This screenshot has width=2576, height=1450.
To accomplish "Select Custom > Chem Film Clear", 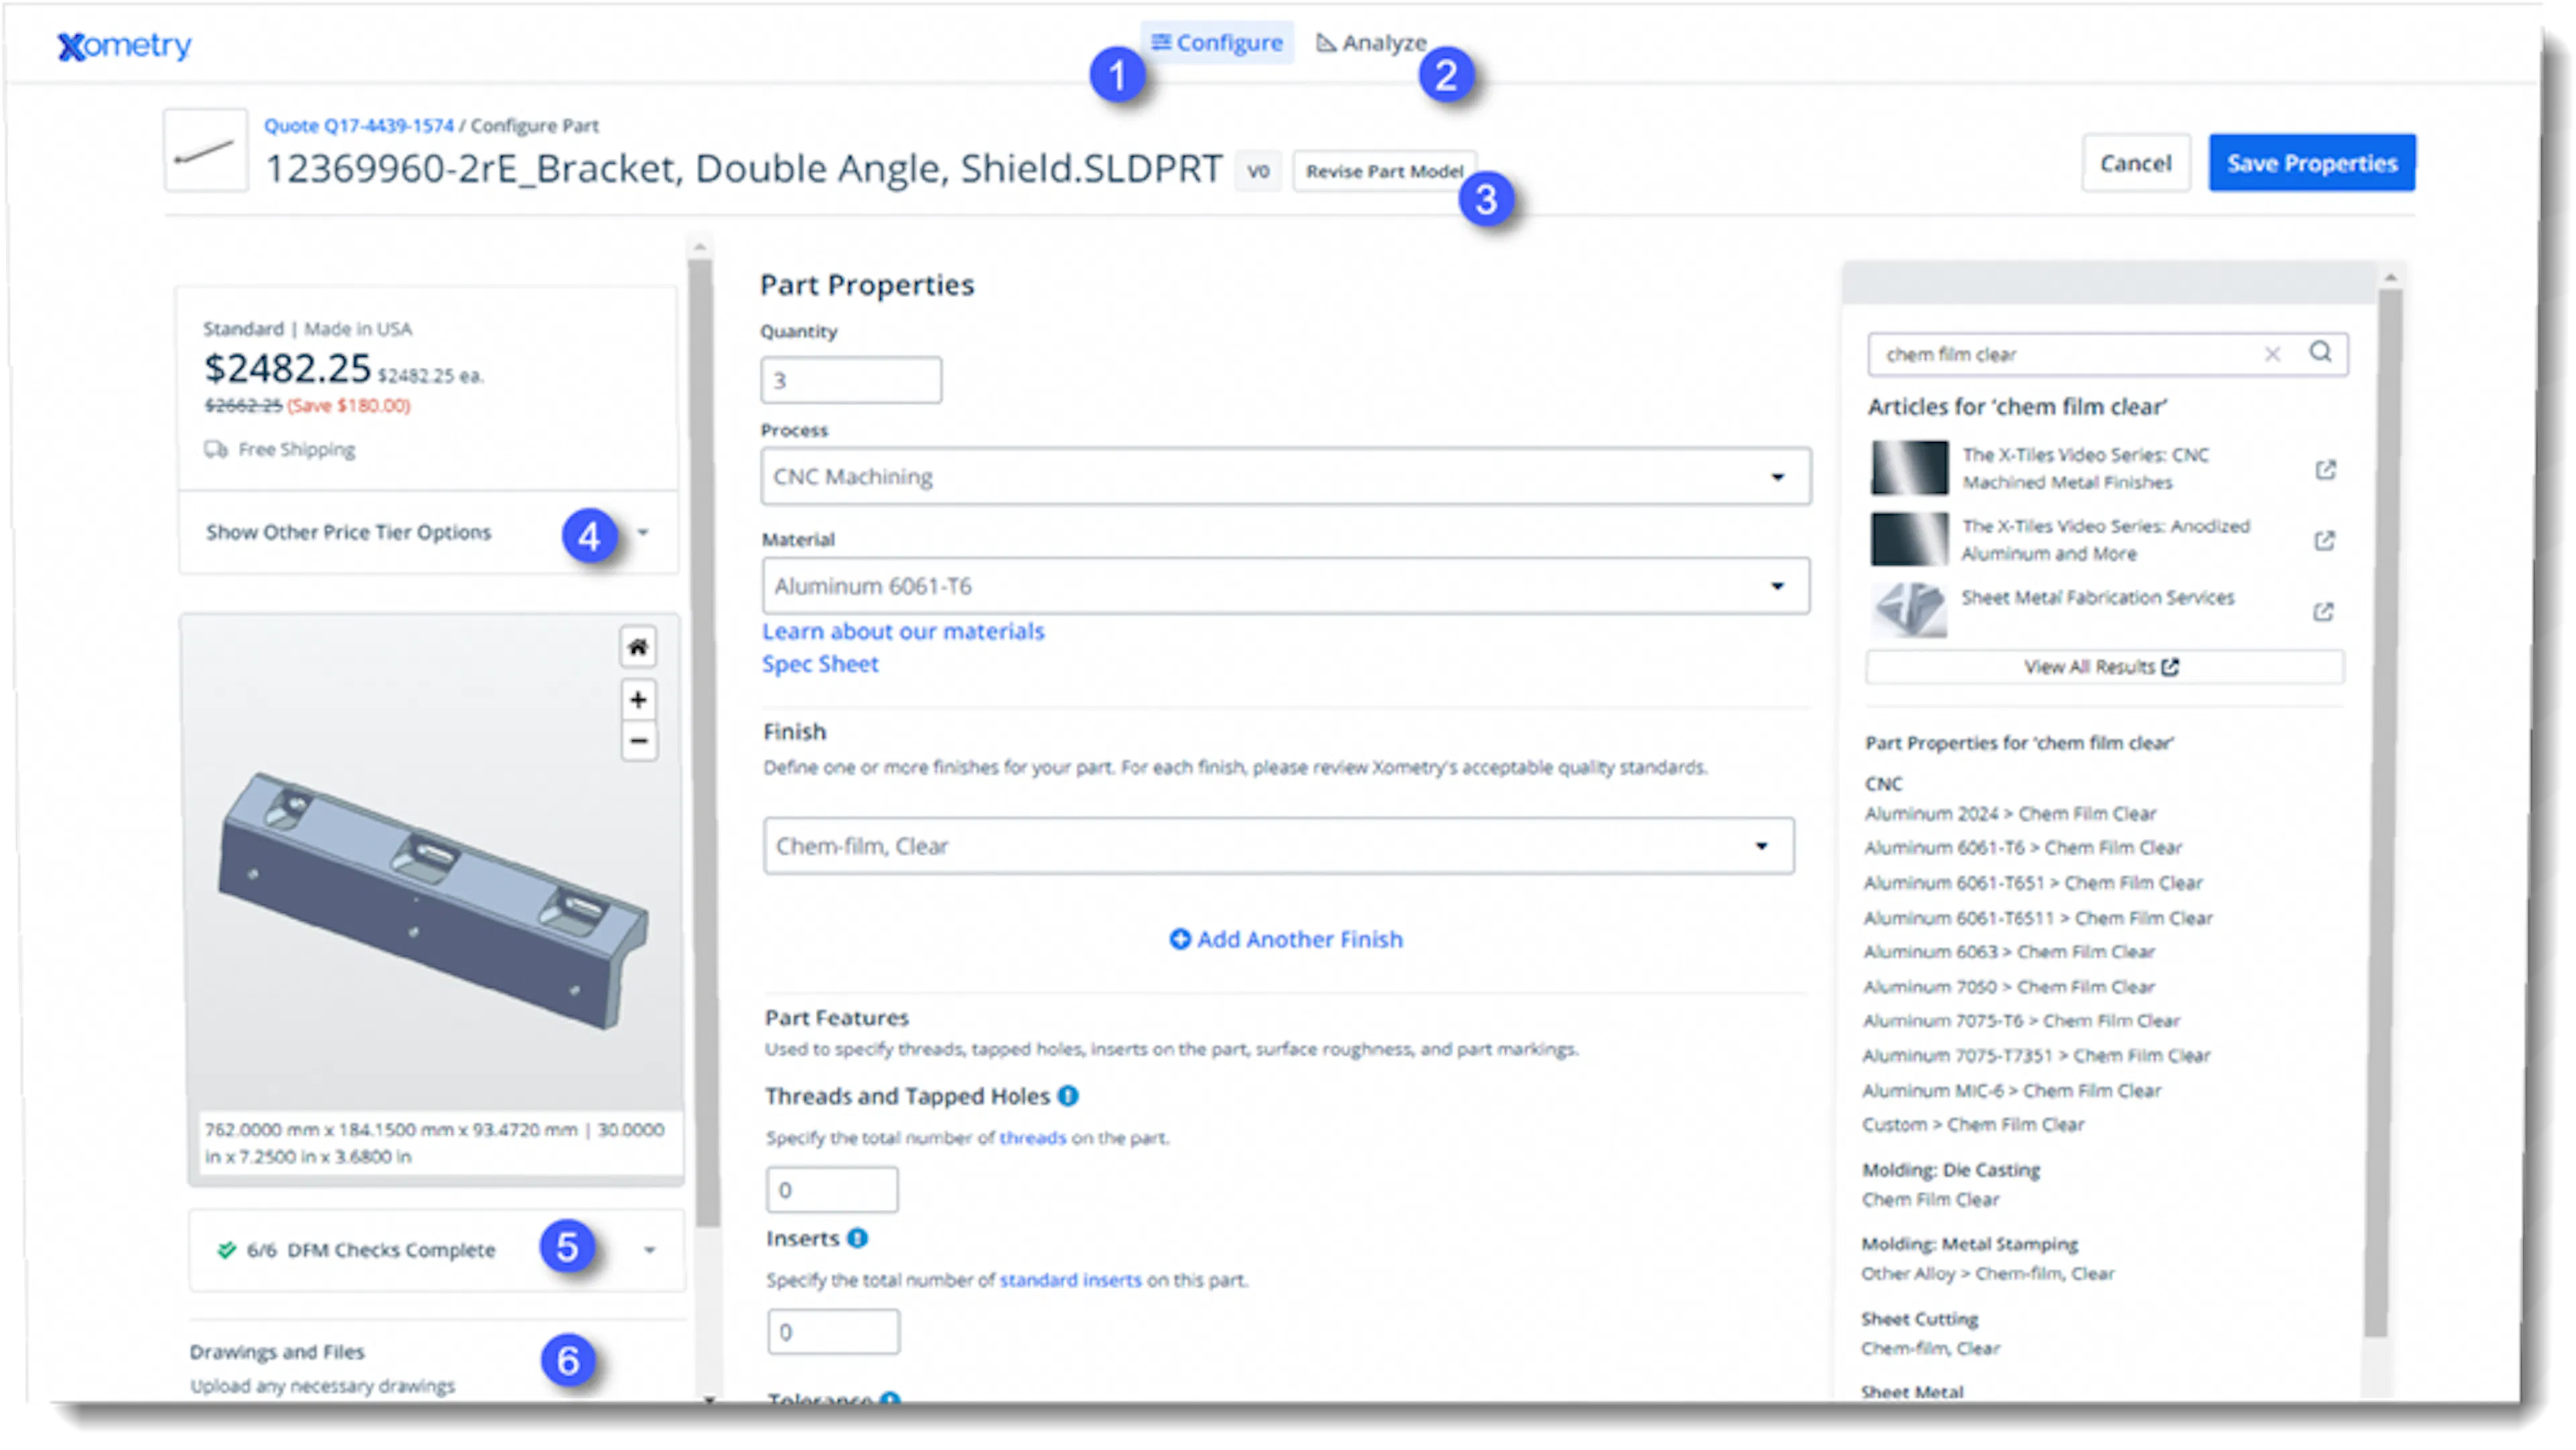I will 1973,1125.
